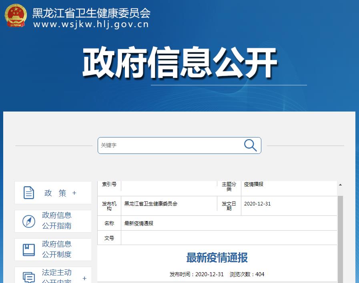Open 法定主动公开内容 sidebar item
Image resolution: width=359 pixels, height=283 pixels.
coord(57,277)
